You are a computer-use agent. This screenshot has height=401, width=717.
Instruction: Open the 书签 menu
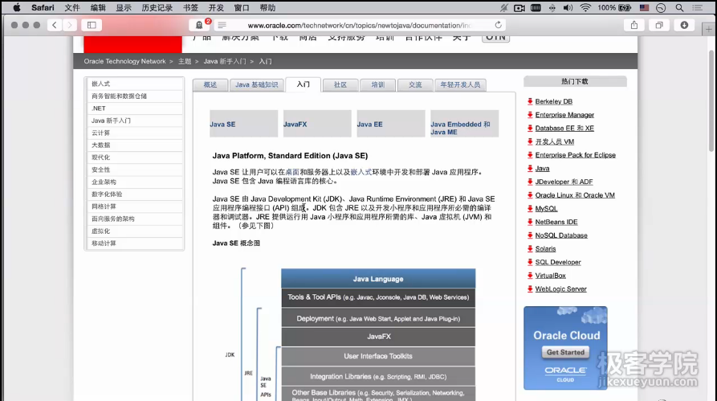190,8
